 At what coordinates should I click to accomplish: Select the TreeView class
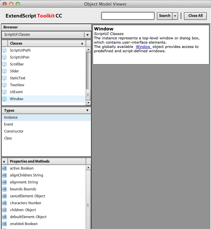click(44, 85)
